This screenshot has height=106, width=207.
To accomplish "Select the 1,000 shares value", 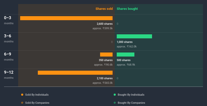I will (x=125, y=42).
